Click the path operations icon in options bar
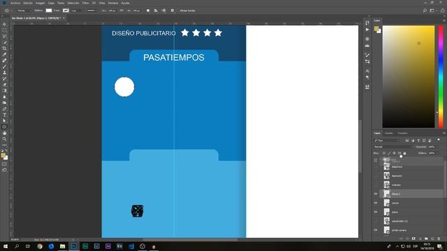This screenshot has width=447, height=251. pos(148,10)
